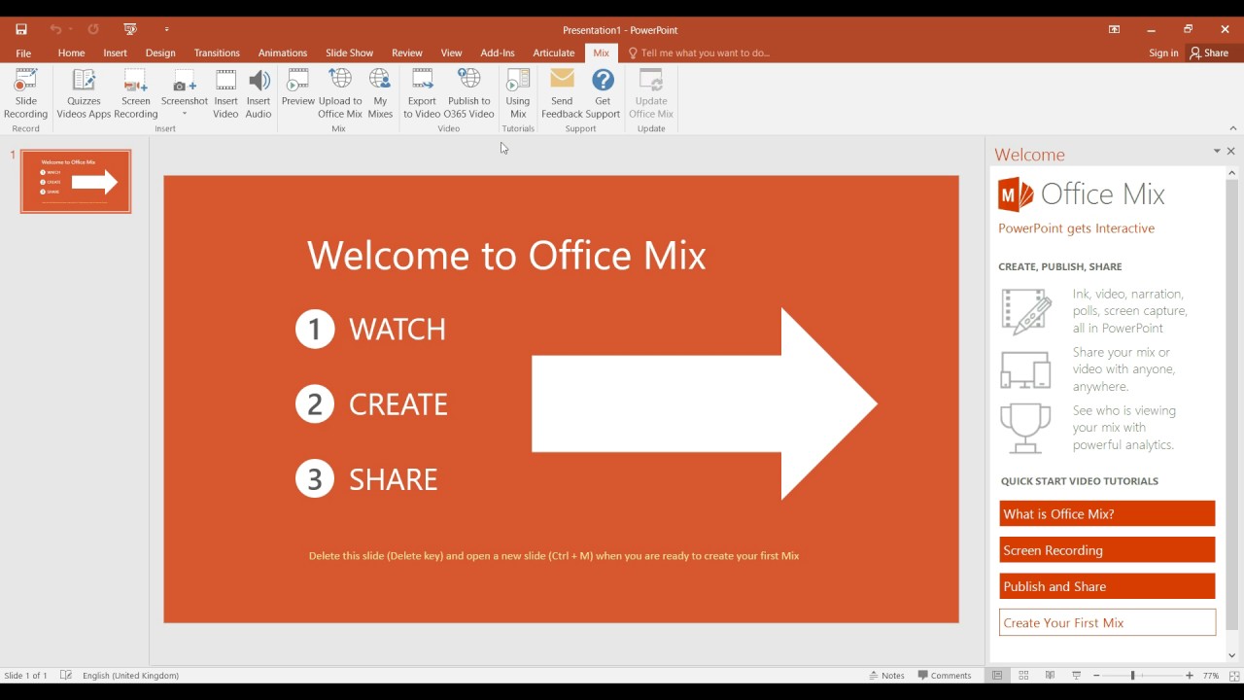Click the Redo/Repeat icon
The width and height of the screenshot is (1244, 700).
[93, 30]
